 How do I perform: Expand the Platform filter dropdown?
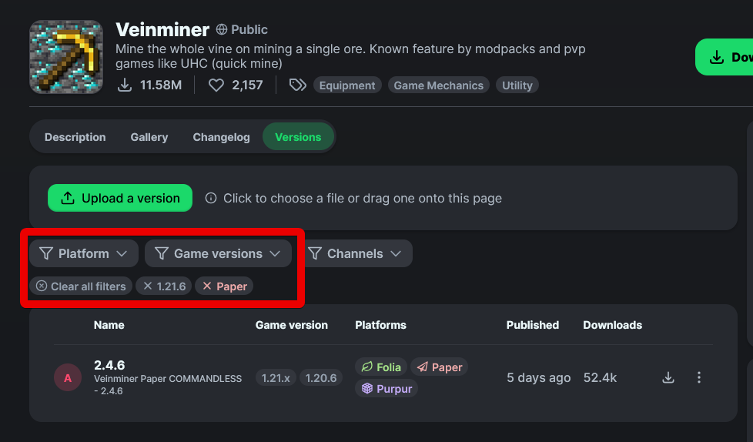click(x=84, y=253)
